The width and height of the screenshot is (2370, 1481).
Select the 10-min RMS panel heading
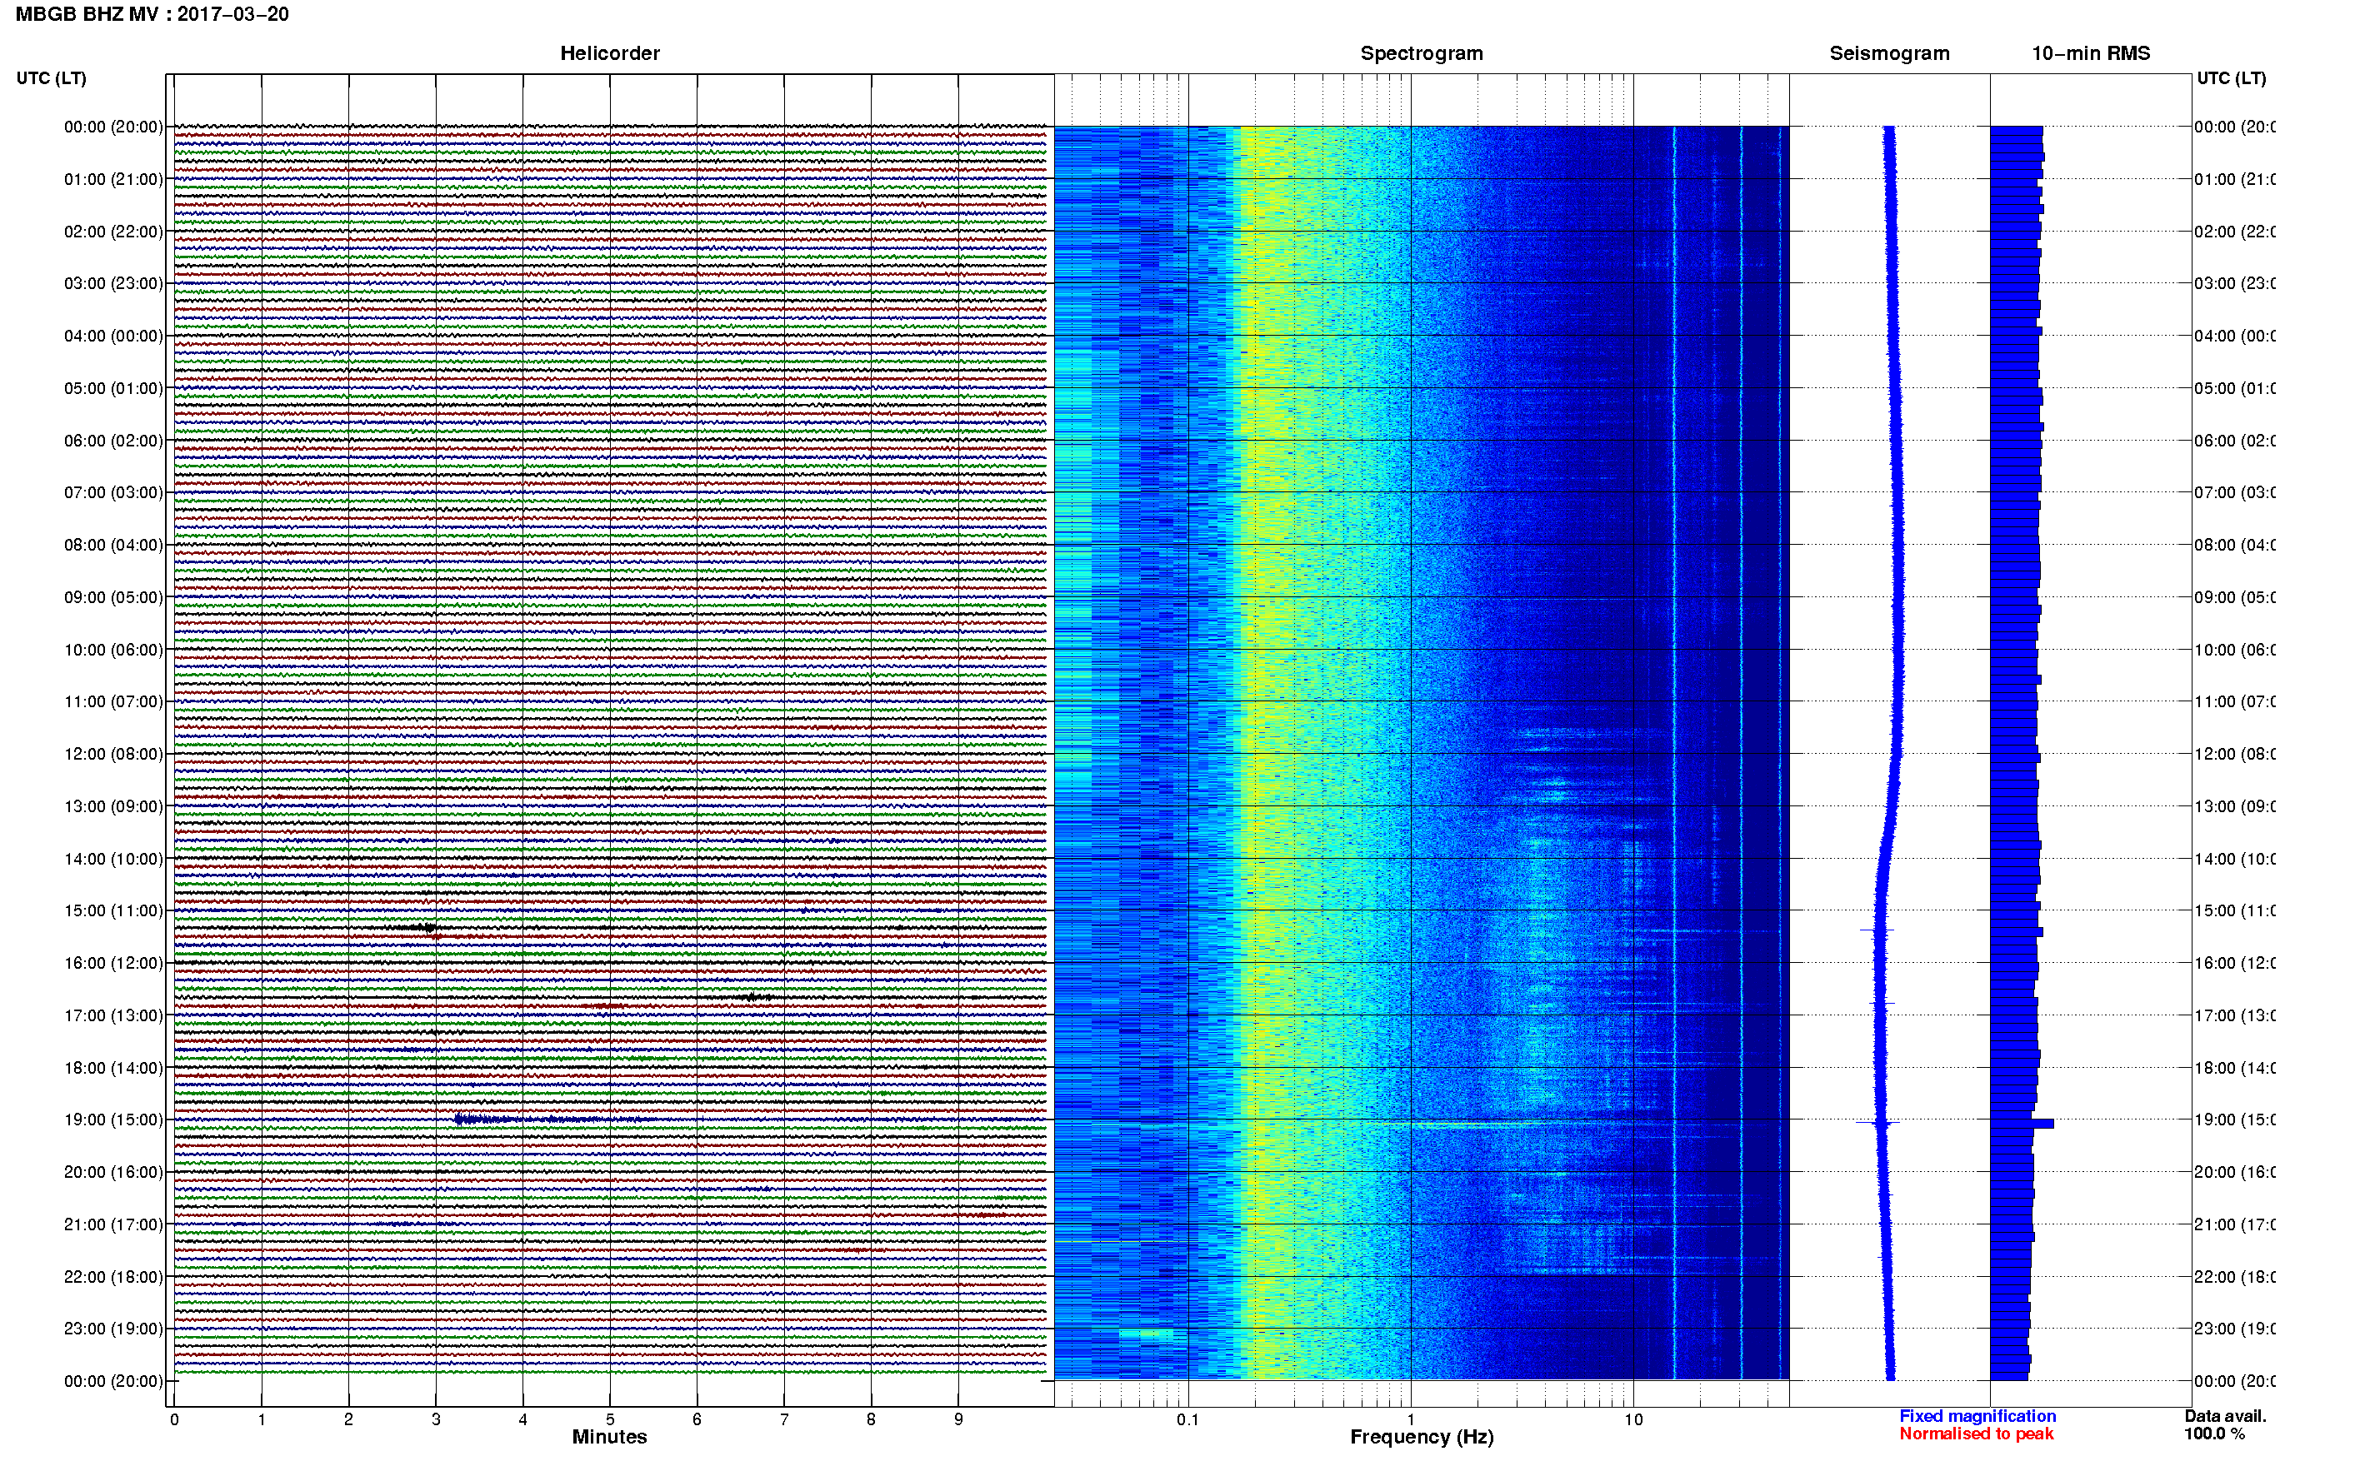point(2091,54)
